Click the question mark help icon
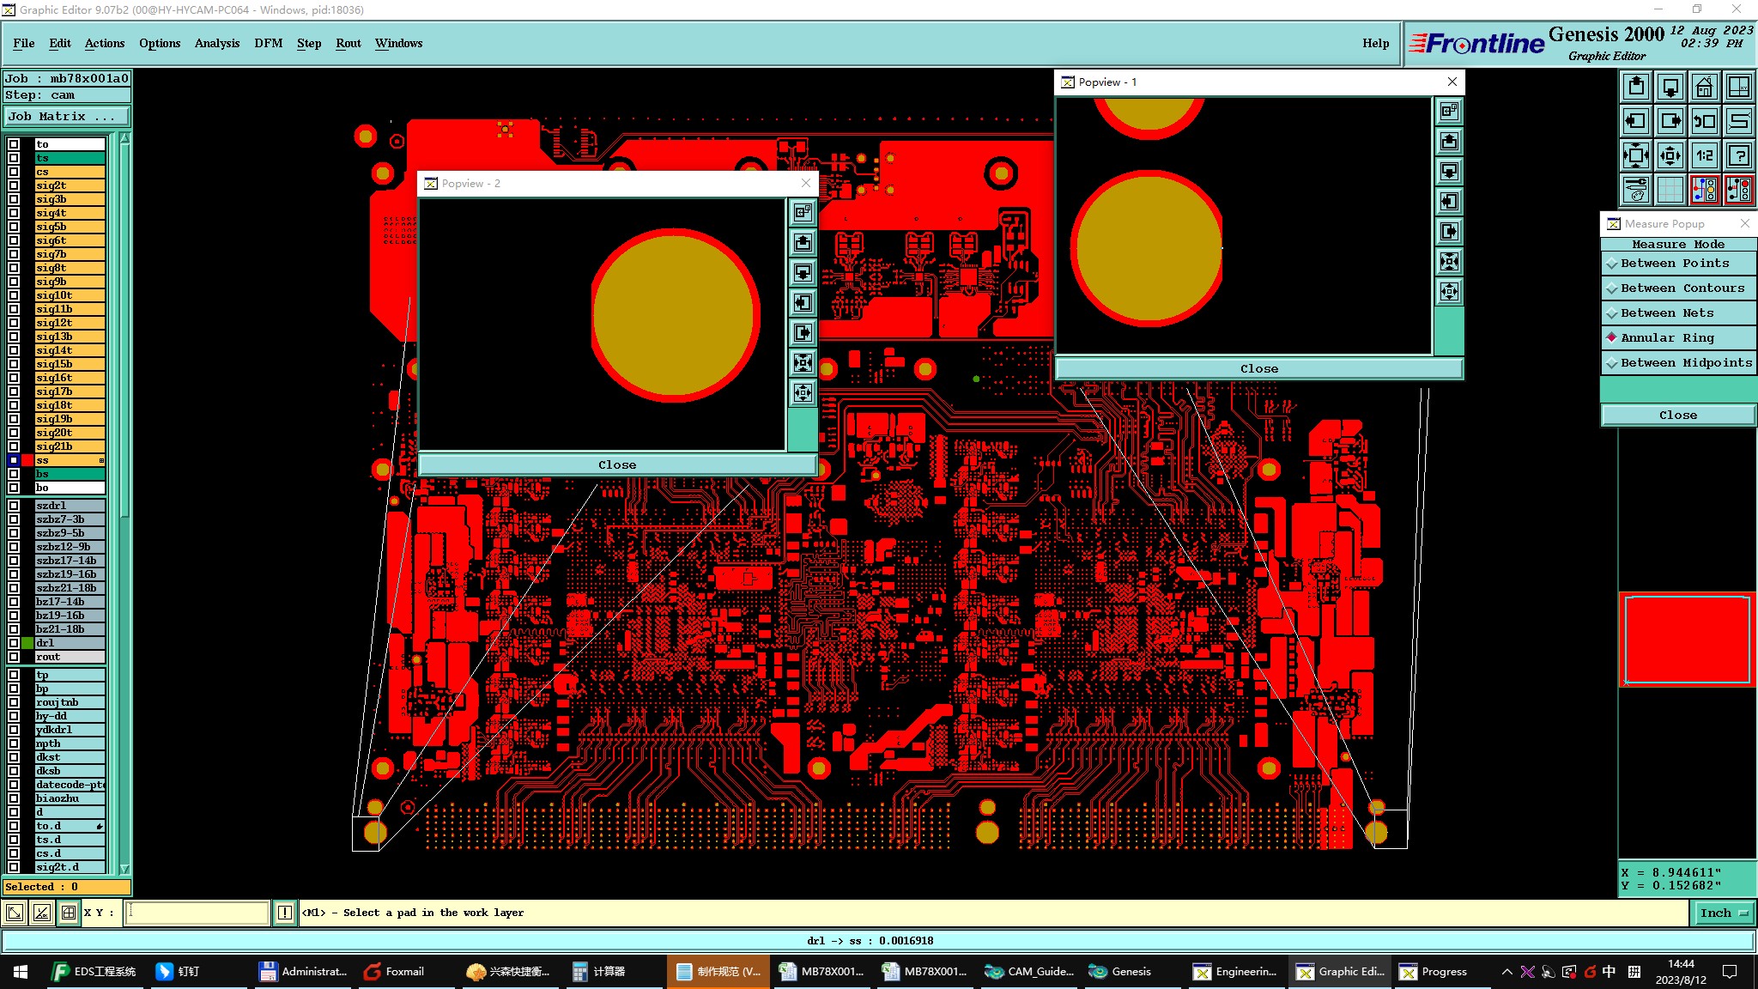This screenshot has height=989, width=1758. pyautogui.click(x=1738, y=155)
